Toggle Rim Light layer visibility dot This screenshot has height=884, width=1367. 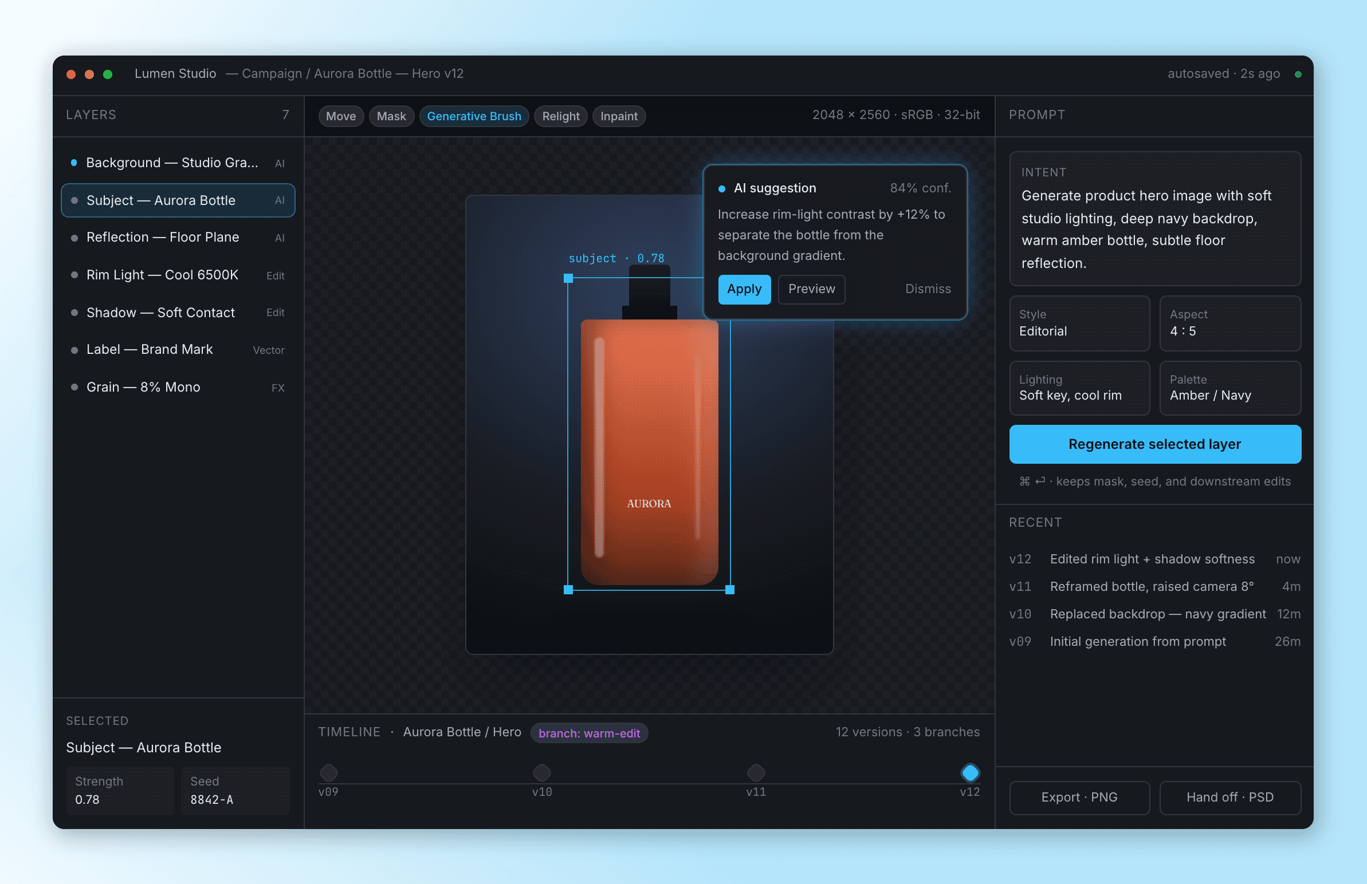coord(74,275)
